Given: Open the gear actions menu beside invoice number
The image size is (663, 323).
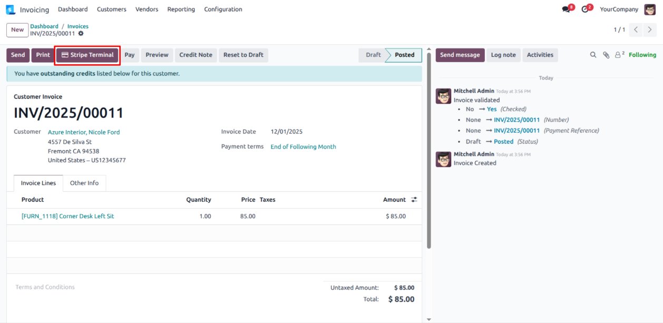Looking at the screenshot, I should point(81,34).
